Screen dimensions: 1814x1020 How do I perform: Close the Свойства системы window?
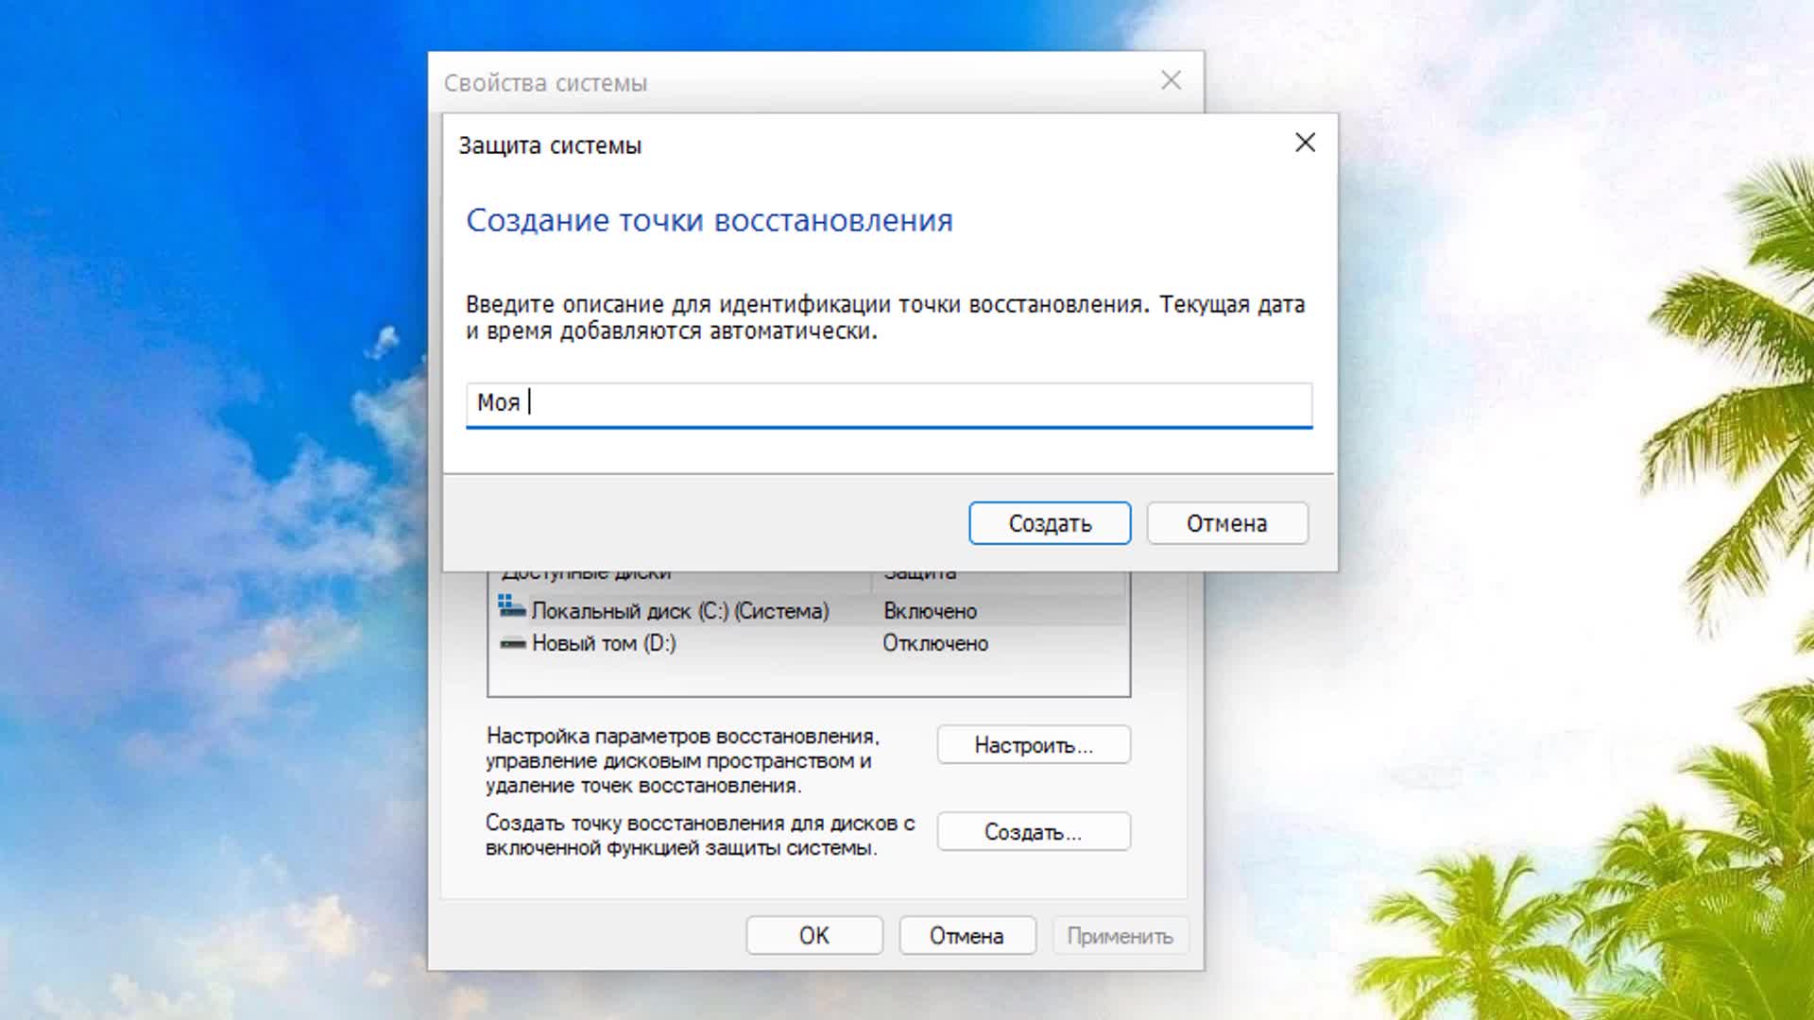[x=1171, y=81]
